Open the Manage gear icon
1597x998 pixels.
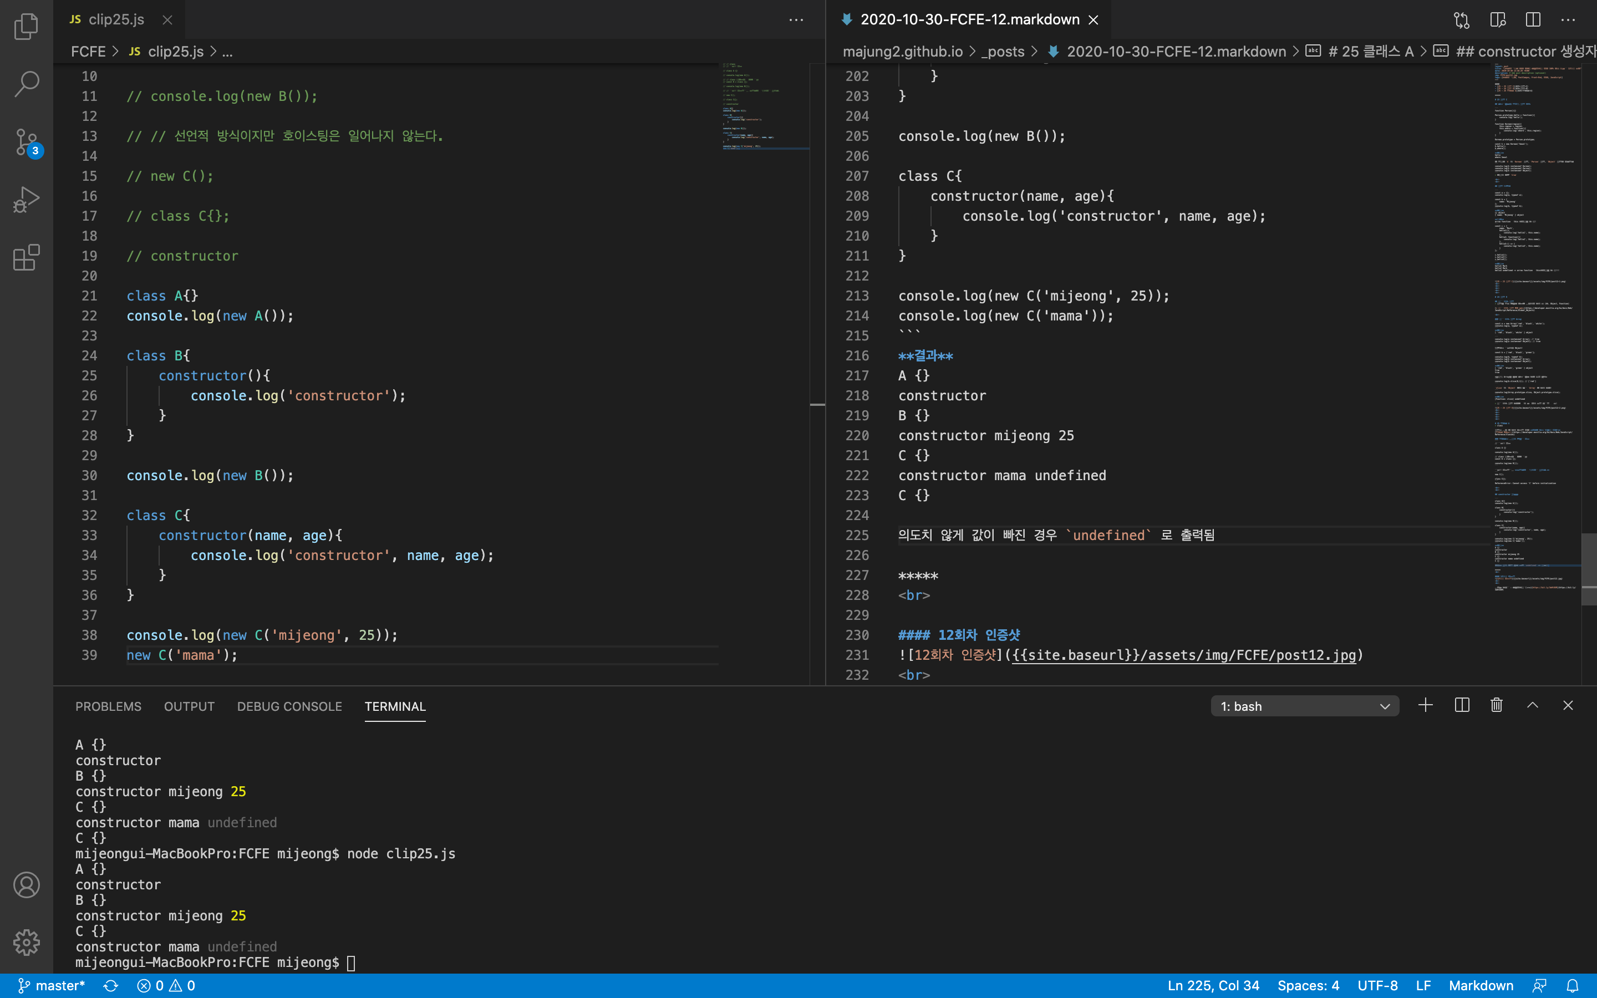(27, 942)
